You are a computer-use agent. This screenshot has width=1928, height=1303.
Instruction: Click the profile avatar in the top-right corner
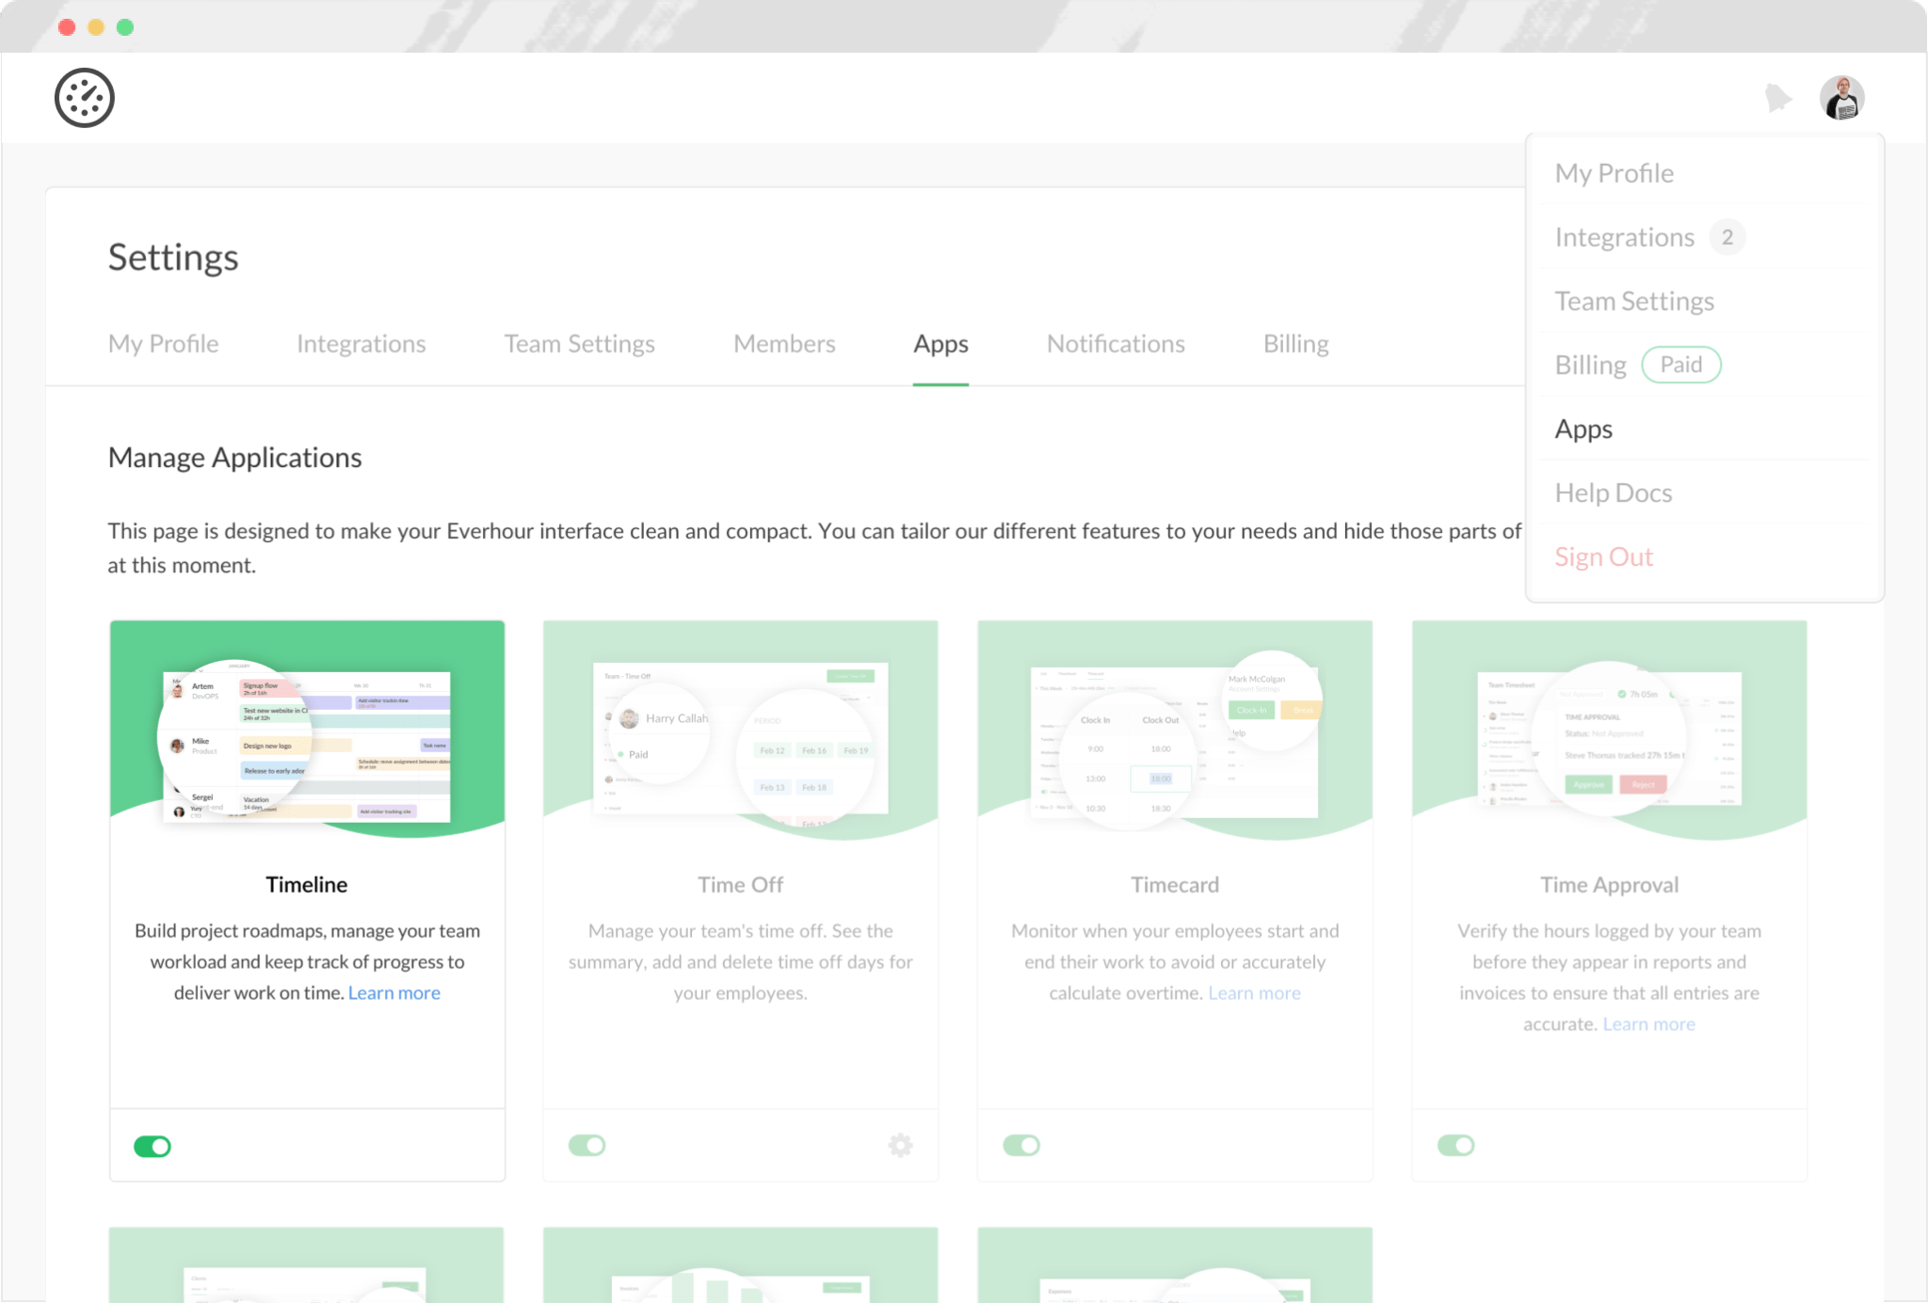pyautogui.click(x=1841, y=97)
